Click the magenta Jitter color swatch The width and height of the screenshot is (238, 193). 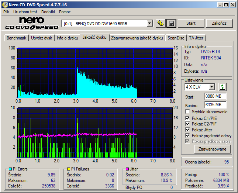pyautogui.click(x=127, y=169)
